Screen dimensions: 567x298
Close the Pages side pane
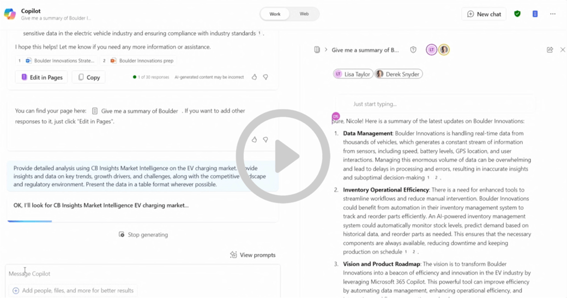click(x=563, y=50)
